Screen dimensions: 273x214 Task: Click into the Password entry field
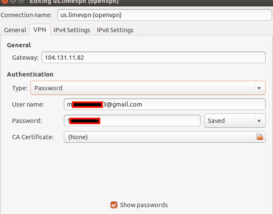132,121
